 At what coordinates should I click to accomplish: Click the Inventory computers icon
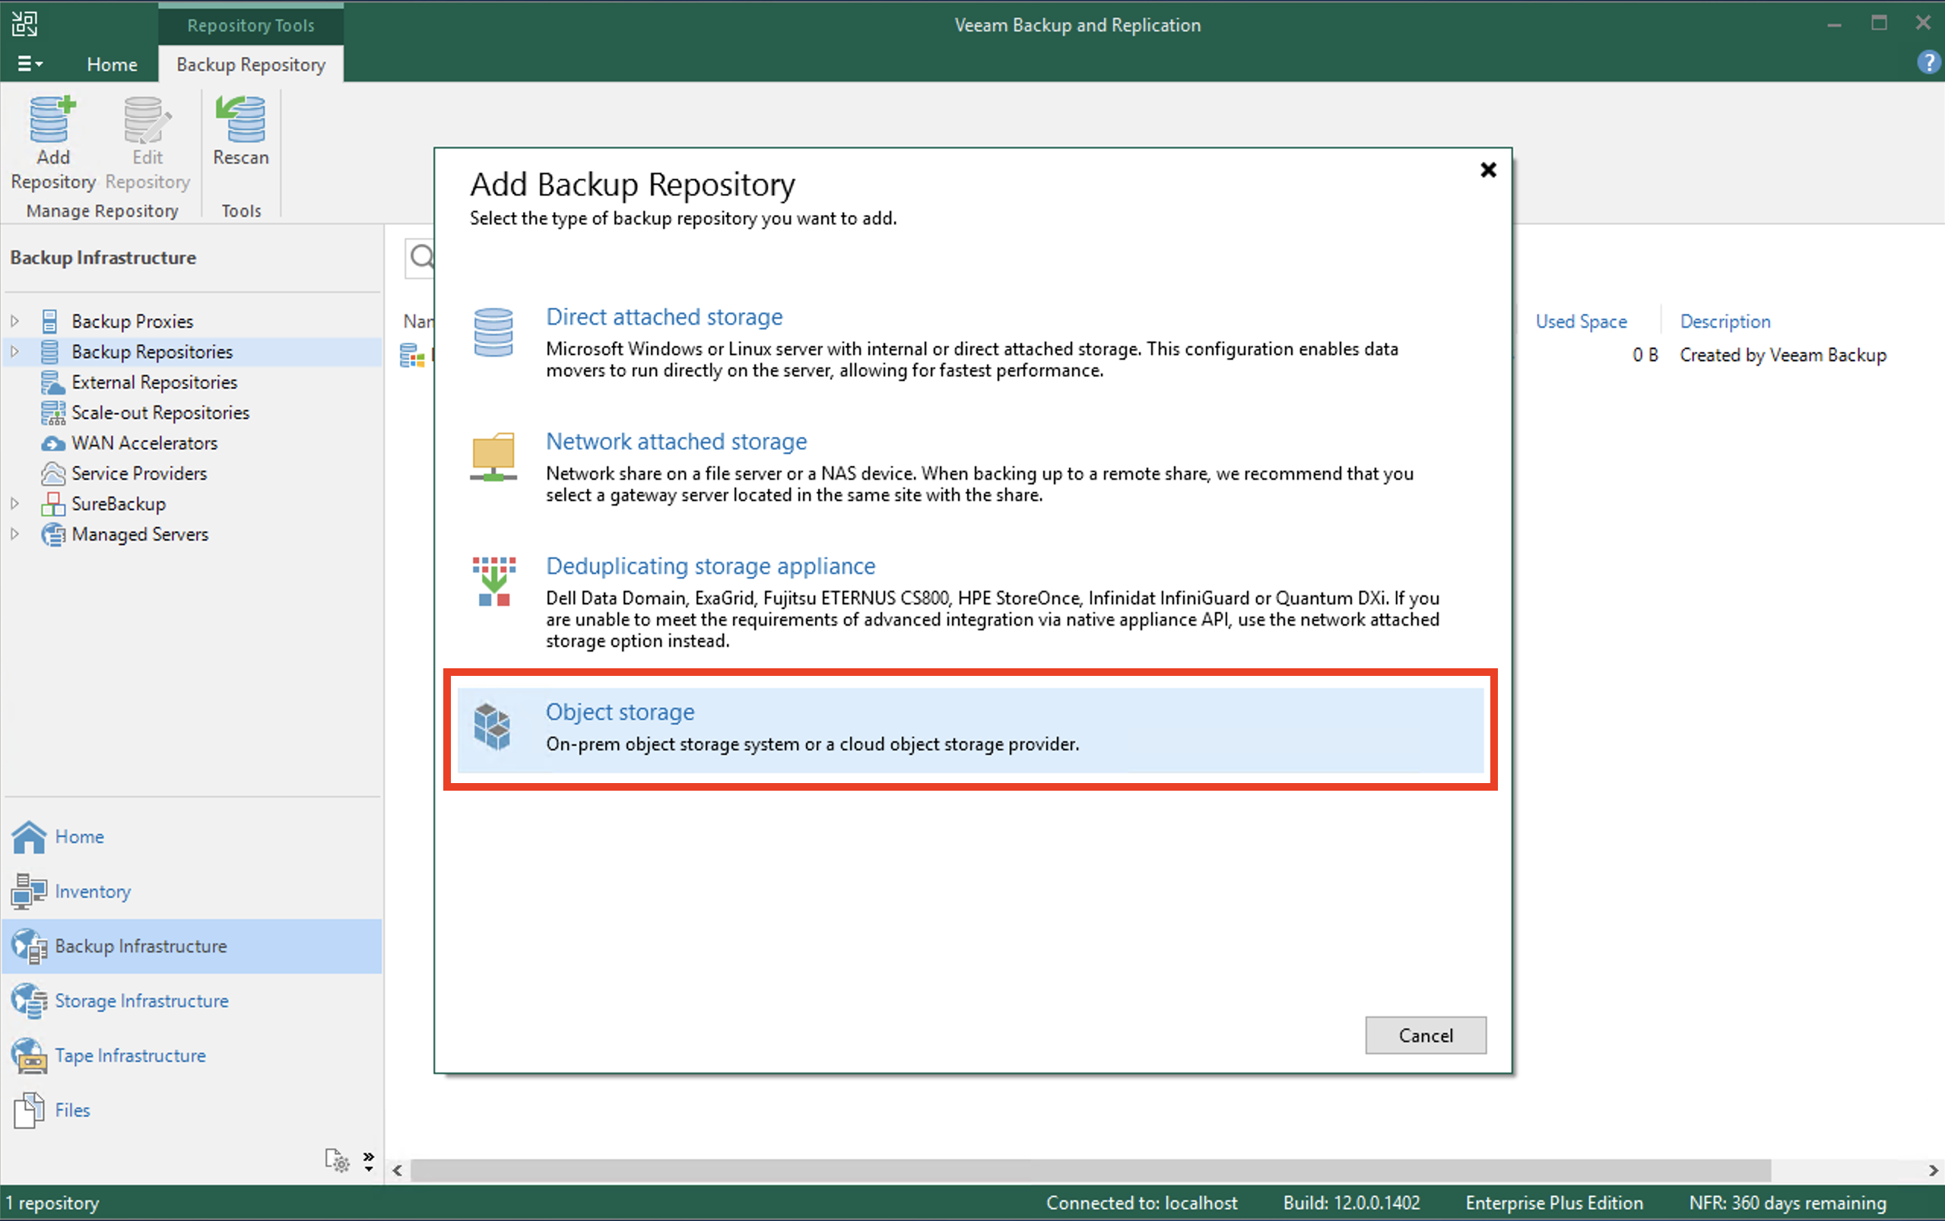click(x=29, y=891)
